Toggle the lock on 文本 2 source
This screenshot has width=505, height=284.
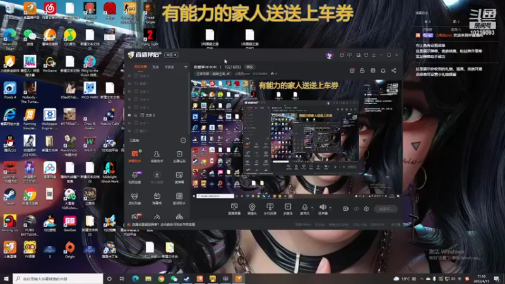pyautogui.click(x=136, y=115)
